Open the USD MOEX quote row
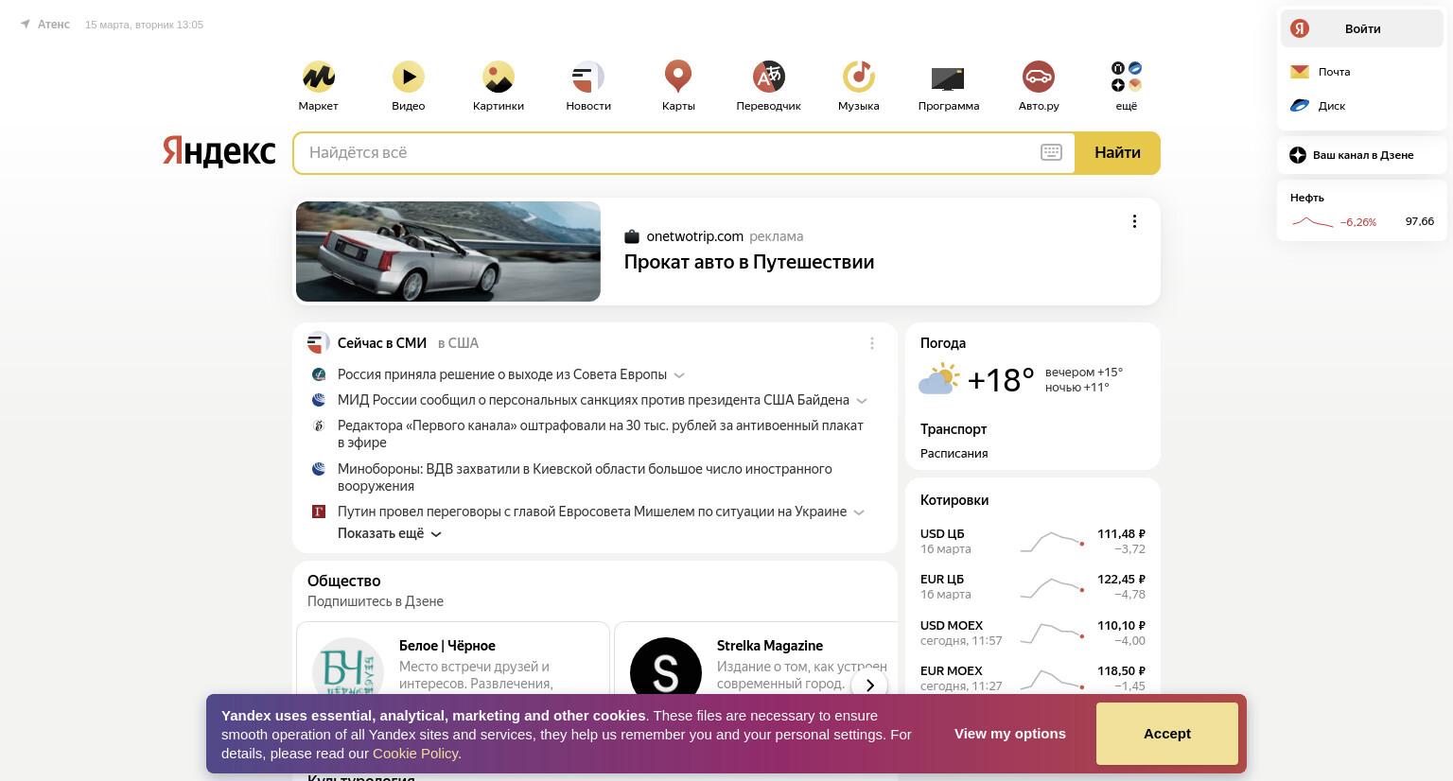This screenshot has width=1453, height=781. 1033,633
